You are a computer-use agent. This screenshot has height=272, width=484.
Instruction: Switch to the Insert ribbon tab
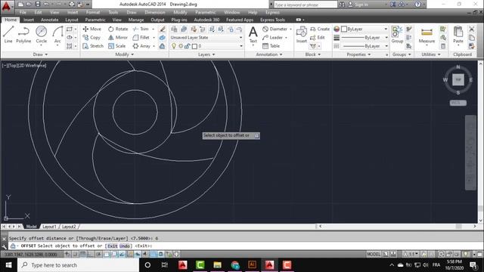pyautogui.click(x=29, y=20)
